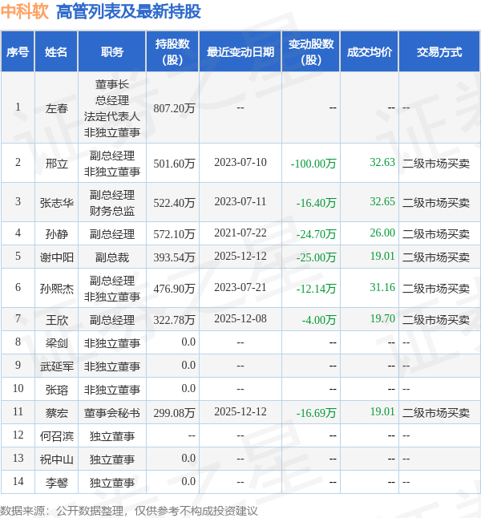Click change amount -25.00万

click(x=316, y=257)
